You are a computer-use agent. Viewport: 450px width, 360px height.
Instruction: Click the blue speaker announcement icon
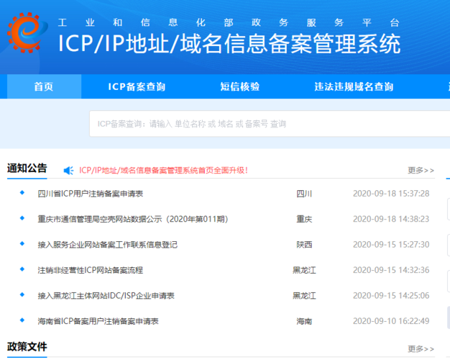[x=68, y=171]
